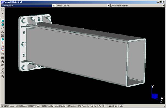Screen dimensions: 166x108
Task: Click the red and blue flag icon
Action: 2,50
